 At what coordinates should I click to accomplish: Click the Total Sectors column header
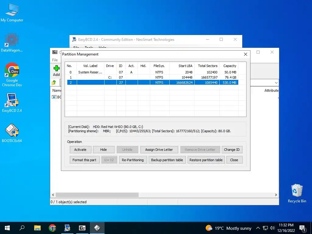[x=207, y=66]
